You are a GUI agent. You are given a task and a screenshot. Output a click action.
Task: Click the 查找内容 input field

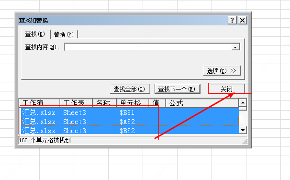pos(148,47)
